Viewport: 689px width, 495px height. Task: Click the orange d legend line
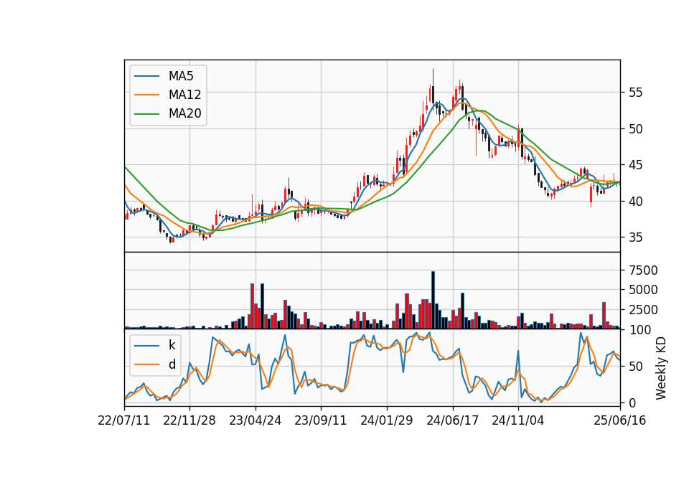(x=146, y=364)
